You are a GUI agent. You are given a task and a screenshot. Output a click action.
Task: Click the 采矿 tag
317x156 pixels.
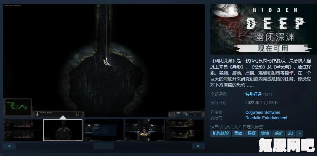click(x=279, y=133)
